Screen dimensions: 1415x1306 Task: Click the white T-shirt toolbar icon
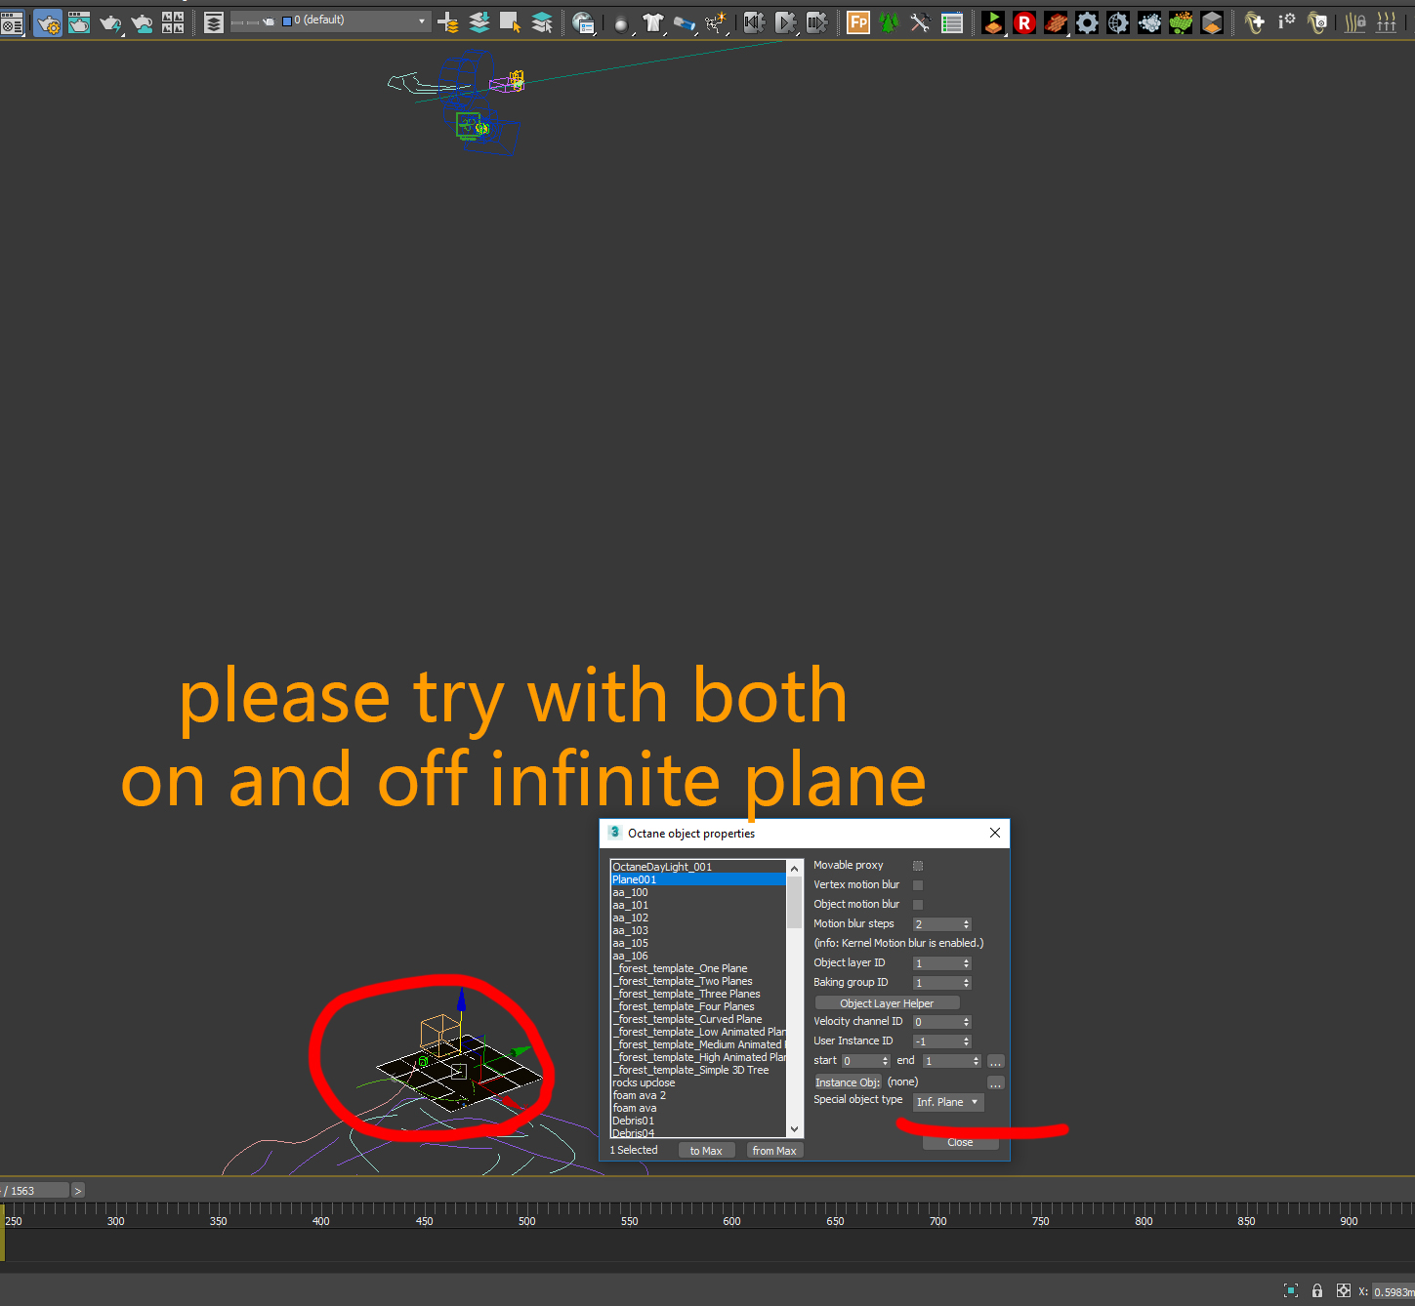653,21
